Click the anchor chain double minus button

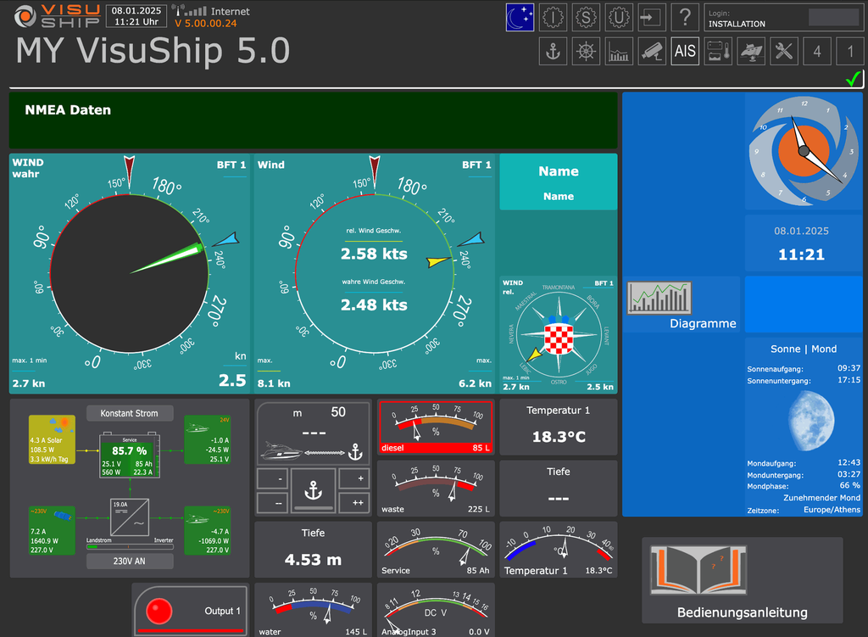(272, 503)
